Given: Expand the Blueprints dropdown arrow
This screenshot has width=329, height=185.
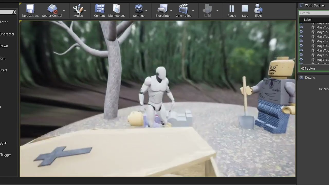Looking at the screenshot, I should pyautogui.click(x=171, y=11).
